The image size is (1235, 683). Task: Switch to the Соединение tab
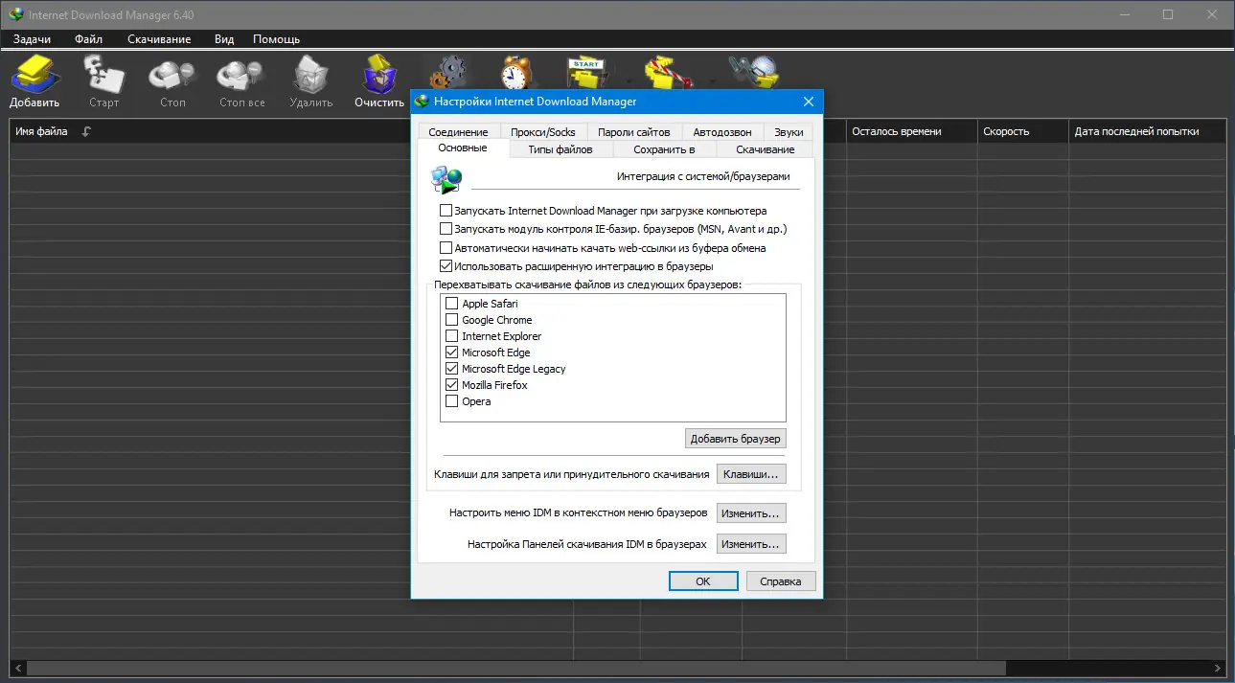point(458,132)
